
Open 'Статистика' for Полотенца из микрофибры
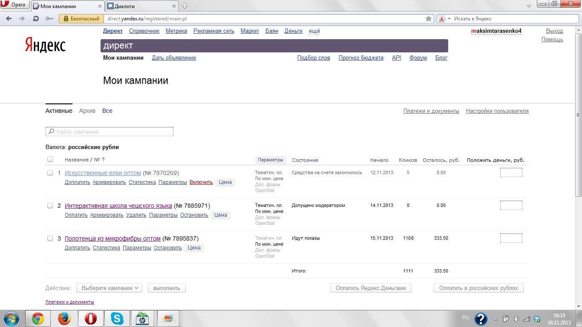tap(107, 248)
